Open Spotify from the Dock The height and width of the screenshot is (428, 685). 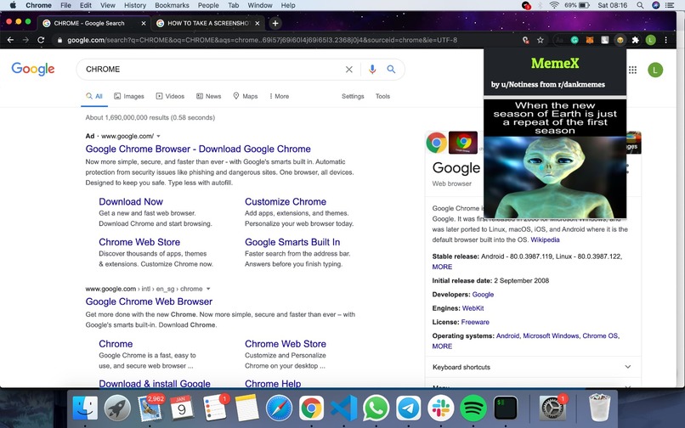pyautogui.click(x=473, y=408)
